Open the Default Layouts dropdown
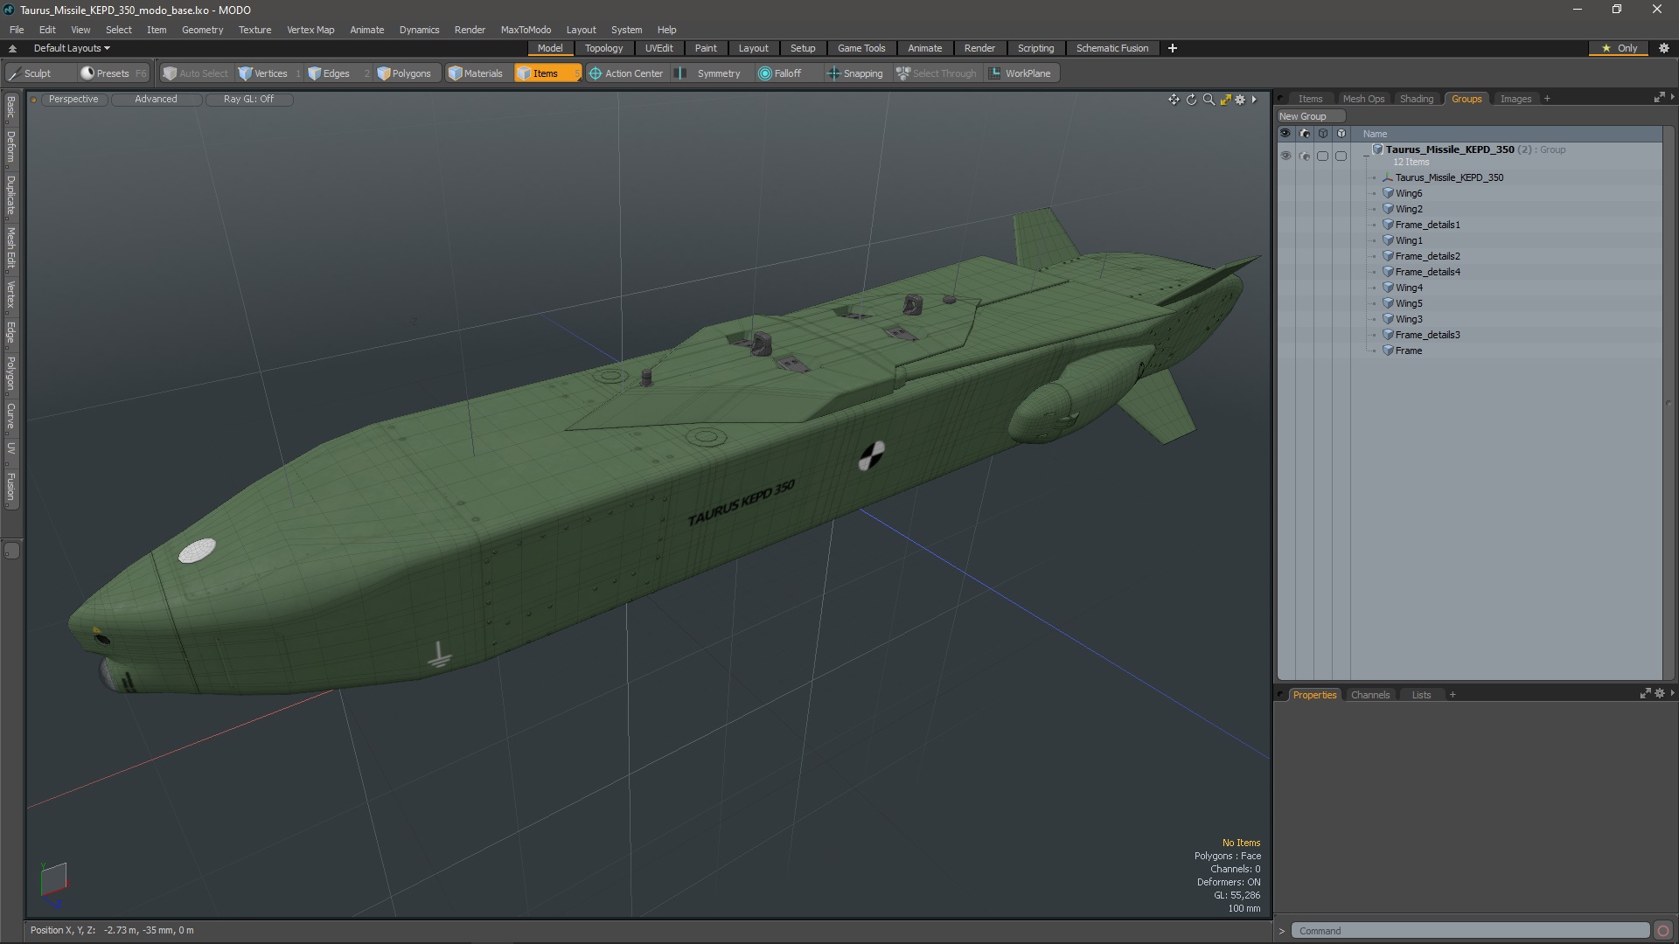This screenshot has height=944, width=1679. (72, 48)
